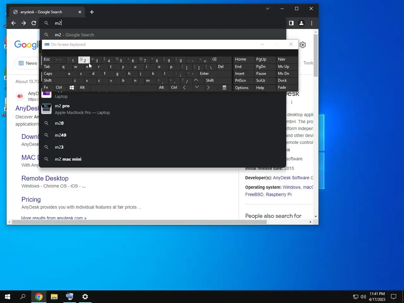Viewport: 404px width, 303px height.
Task: Open the Pricing result link
Action: tap(31, 199)
